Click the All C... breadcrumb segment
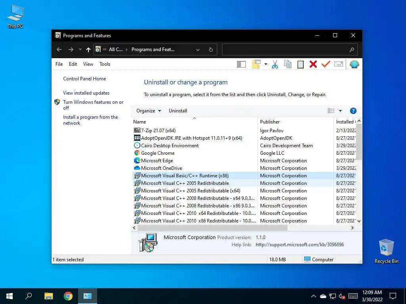 [x=115, y=49]
